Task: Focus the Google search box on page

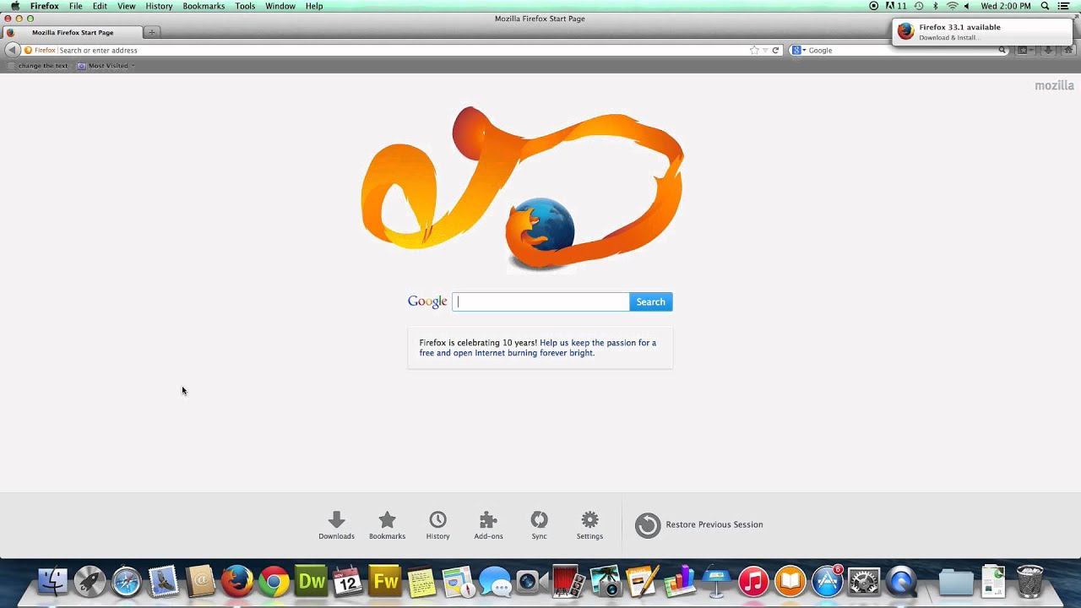Action: (x=540, y=301)
